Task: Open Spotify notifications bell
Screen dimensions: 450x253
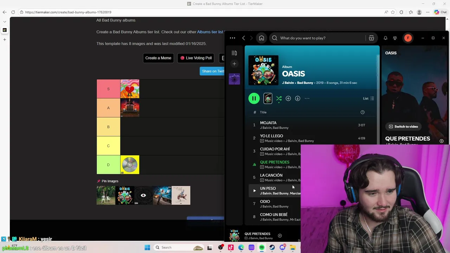Action: pyautogui.click(x=385, y=38)
